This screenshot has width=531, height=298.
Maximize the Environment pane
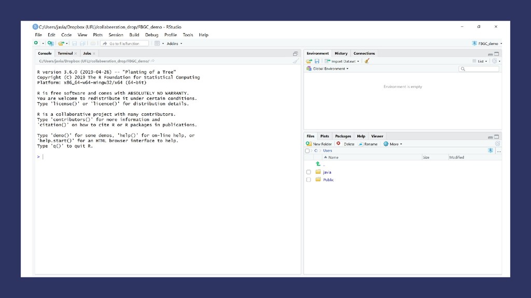(x=496, y=54)
